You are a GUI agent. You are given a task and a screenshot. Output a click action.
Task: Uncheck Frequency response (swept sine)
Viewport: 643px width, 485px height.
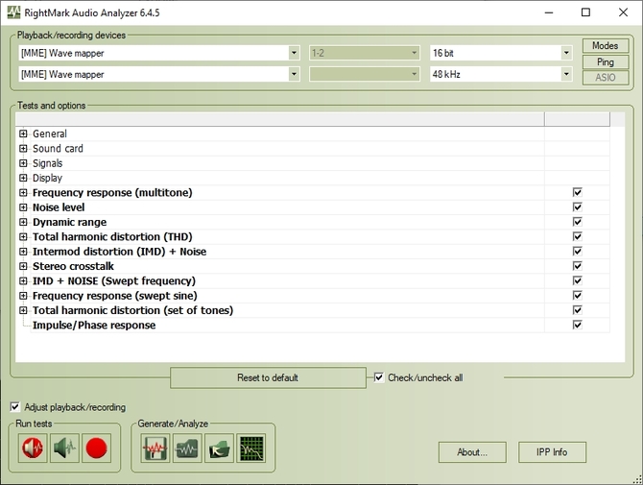pos(578,296)
